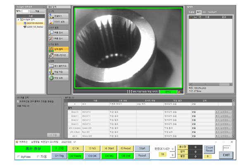
Task: Toggle the I1 green input indicator
Action: tap(59, 148)
